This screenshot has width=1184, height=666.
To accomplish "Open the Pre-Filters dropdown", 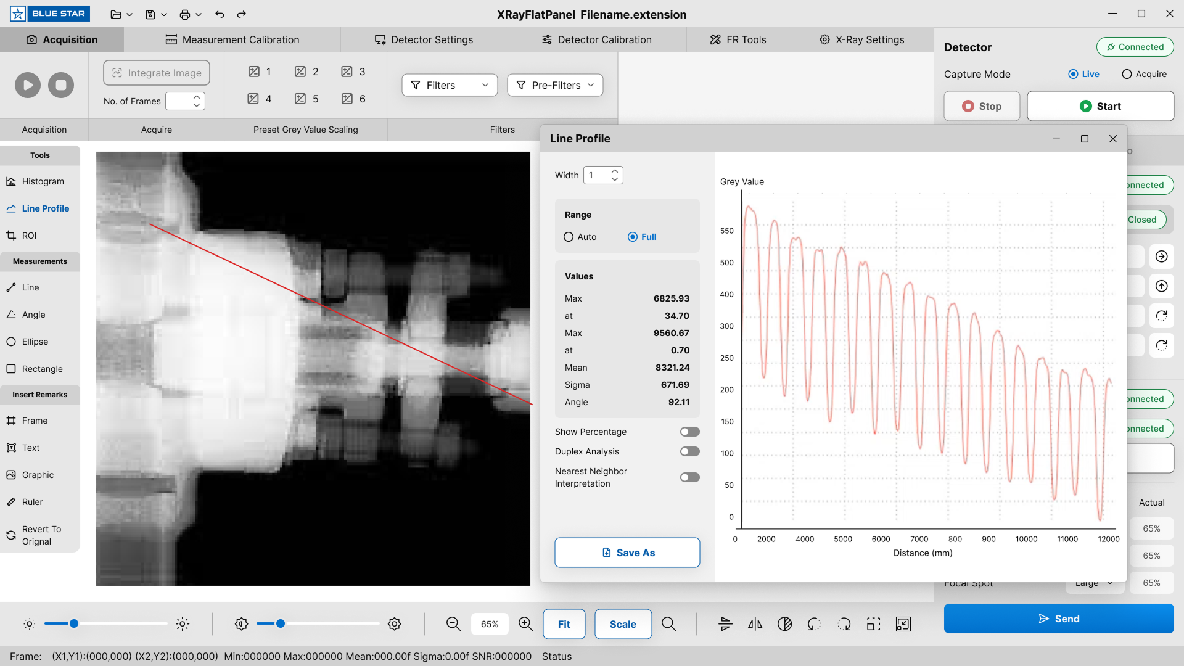I will tap(555, 85).
